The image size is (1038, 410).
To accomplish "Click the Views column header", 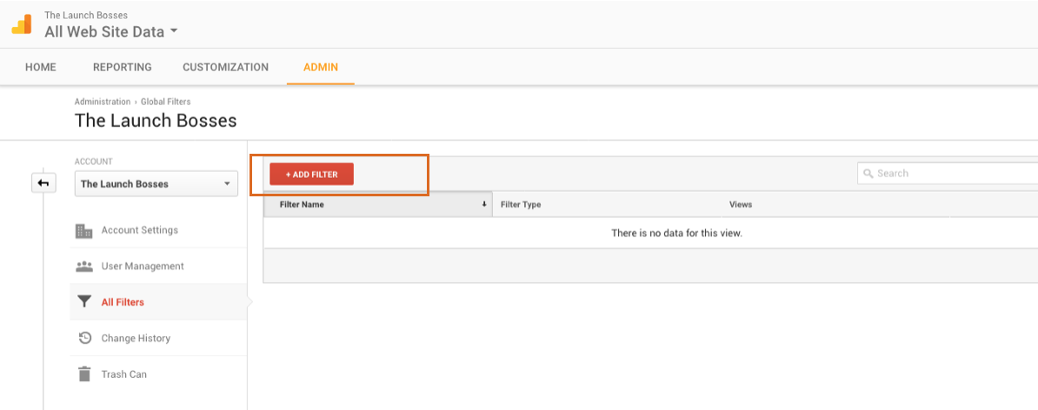I will coord(741,204).
